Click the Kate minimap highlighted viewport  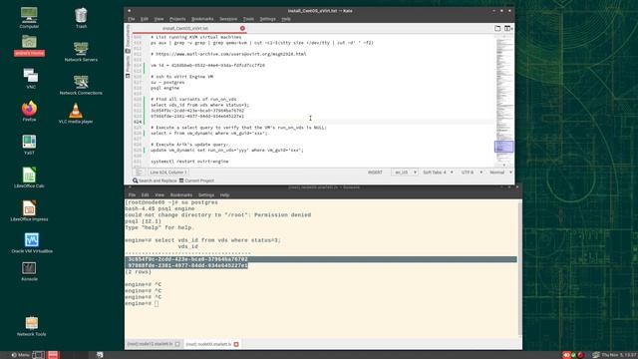(503, 147)
